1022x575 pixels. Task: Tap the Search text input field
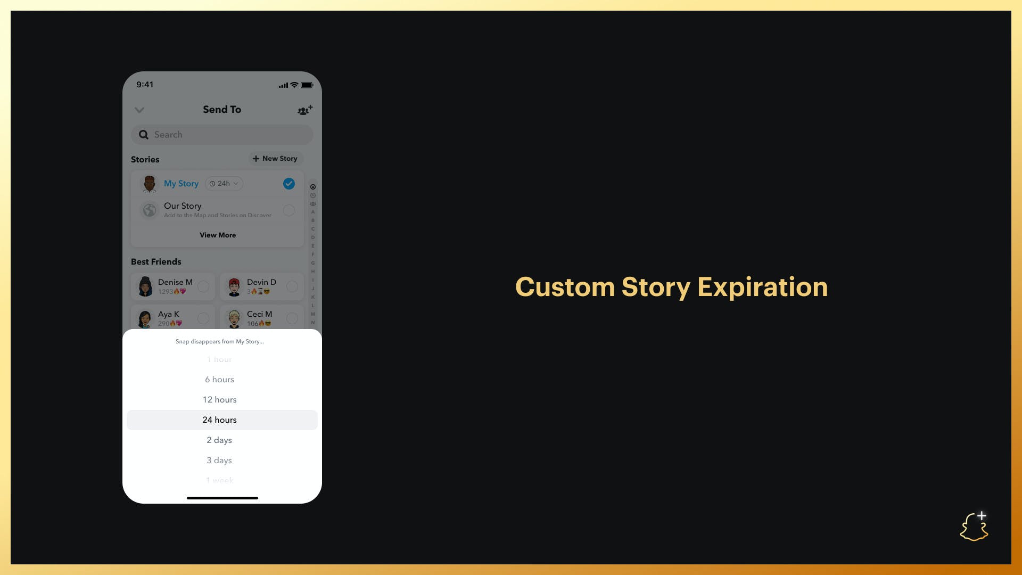pyautogui.click(x=222, y=134)
